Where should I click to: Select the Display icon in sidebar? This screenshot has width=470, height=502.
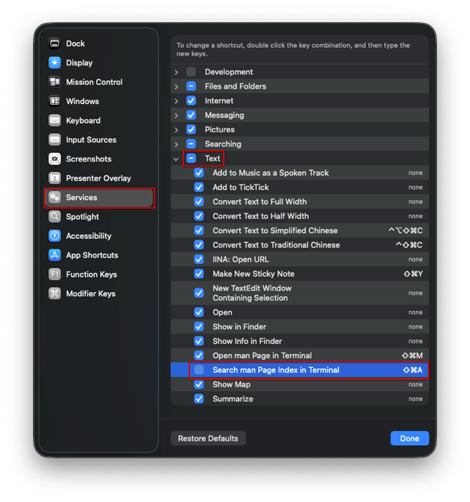[x=55, y=62]
